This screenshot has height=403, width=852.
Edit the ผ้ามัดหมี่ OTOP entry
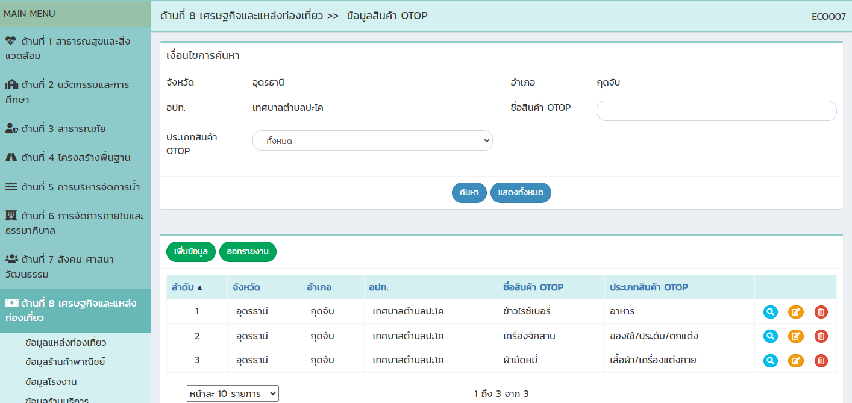pos(796,361)
